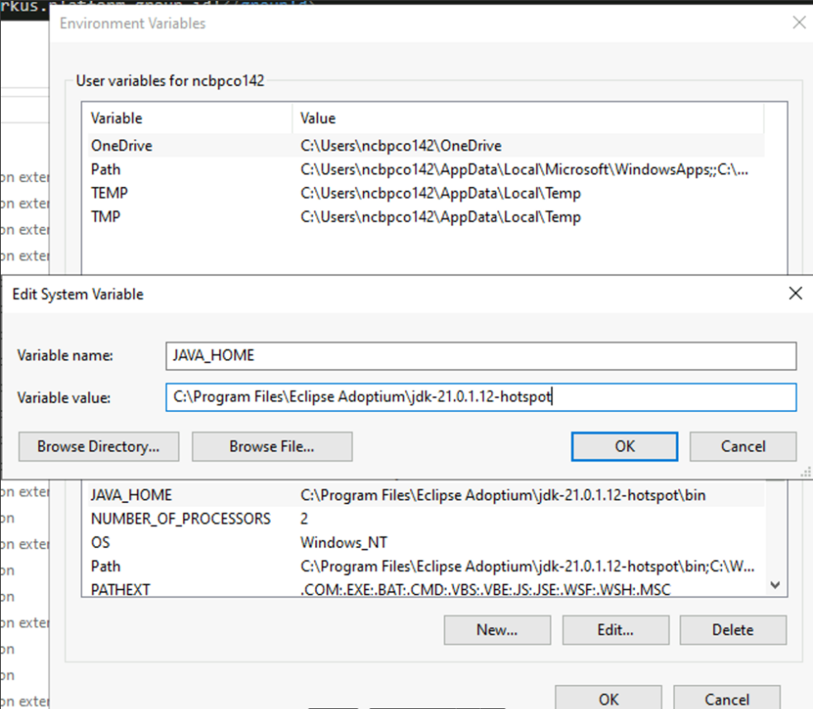The width and height of the screenshot is (813, 709).
Task: Select the NUMBER_OF_PROCESSORS system variable
Action: [248, 519]
